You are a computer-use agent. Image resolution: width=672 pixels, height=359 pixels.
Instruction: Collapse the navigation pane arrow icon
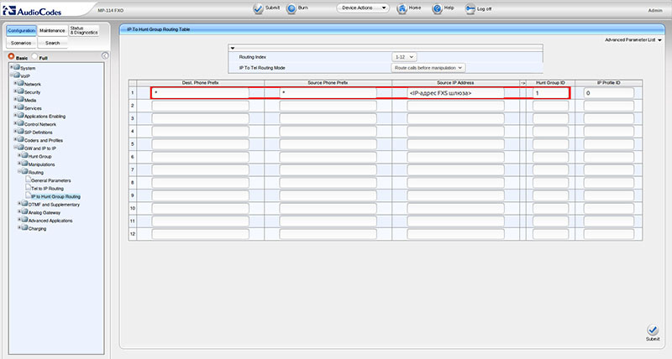pyautogui.click(x=105, y=55)
